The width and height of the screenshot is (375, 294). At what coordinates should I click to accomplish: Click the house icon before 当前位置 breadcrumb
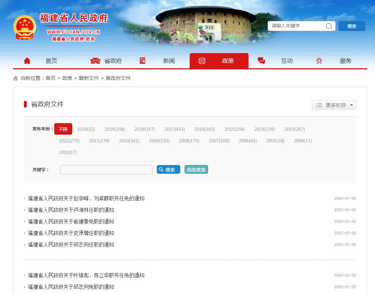[15, 78]
